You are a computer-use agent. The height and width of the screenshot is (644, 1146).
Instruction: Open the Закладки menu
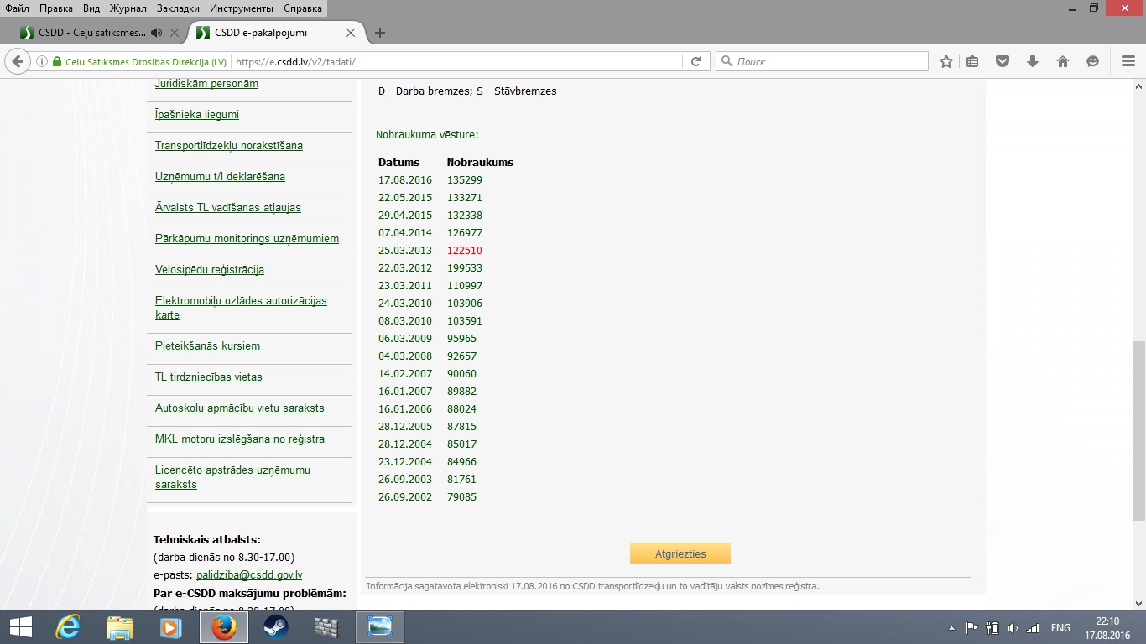tap(177, 8)
